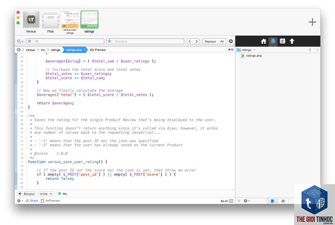Click the Bonjour sharing button
This screenshot has width=335, height=225.
(x=27, y=194)
